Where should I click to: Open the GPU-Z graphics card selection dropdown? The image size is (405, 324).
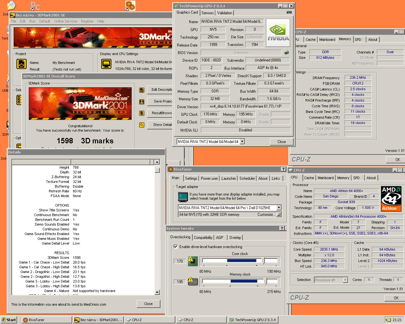[242, 141]
